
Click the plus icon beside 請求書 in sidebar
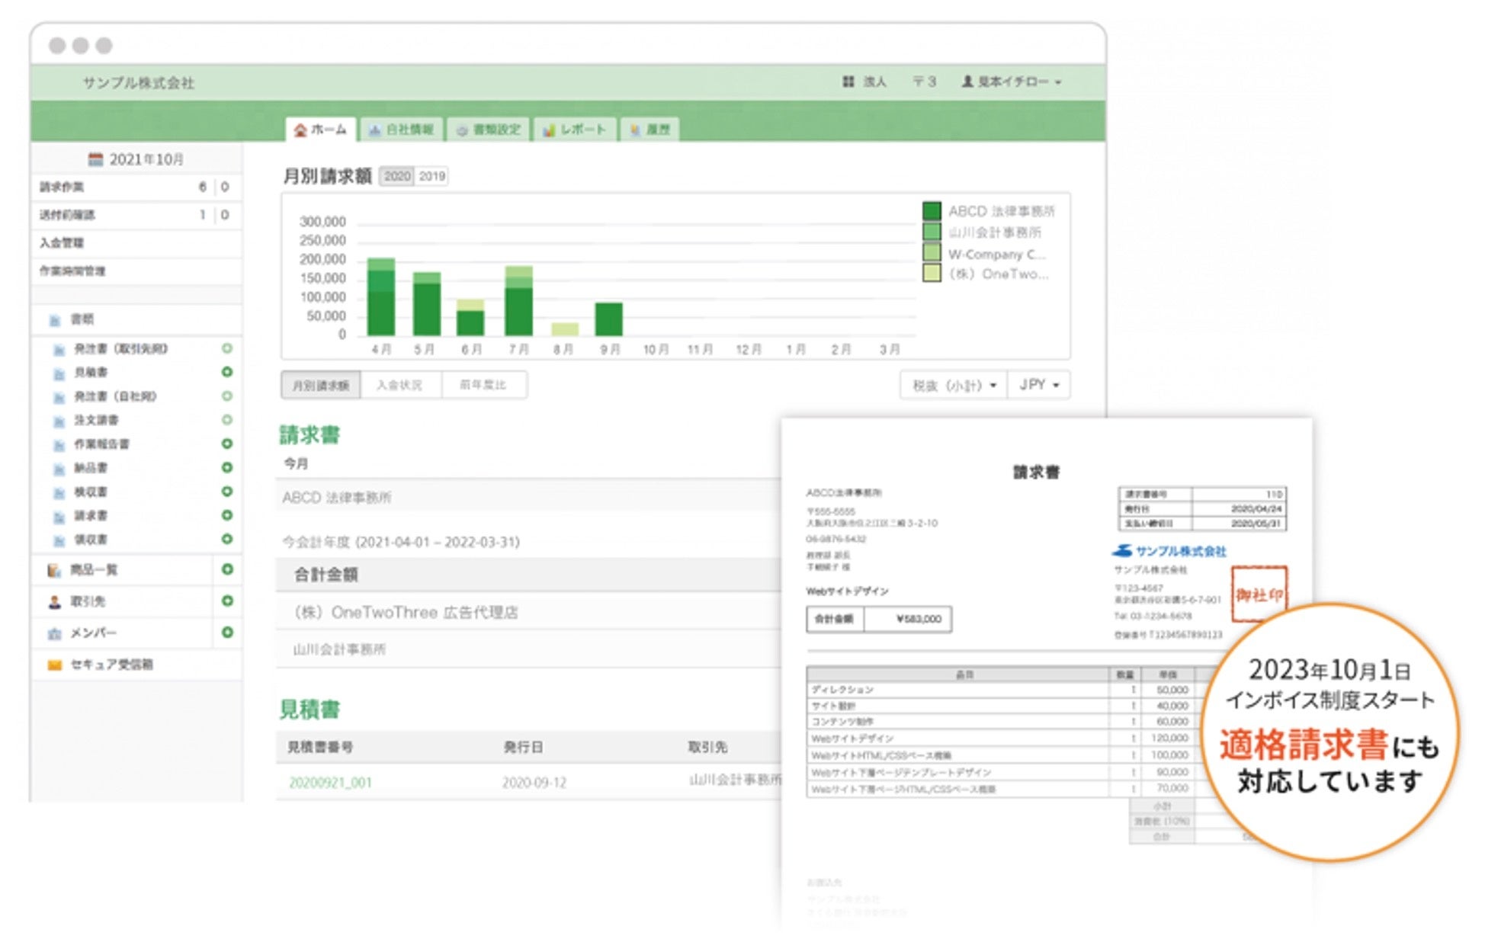tap(226, 515)
